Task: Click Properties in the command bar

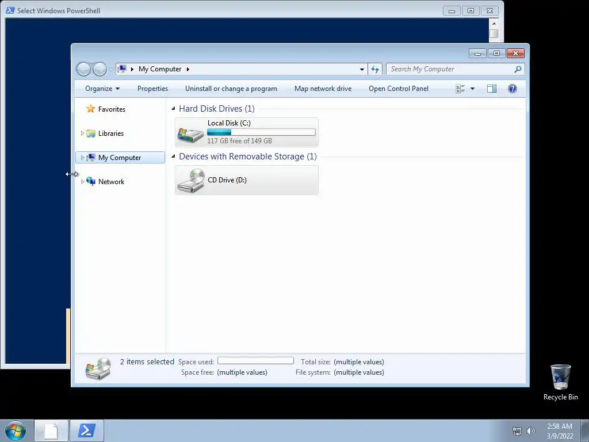Action: click(x=152, y=89)
